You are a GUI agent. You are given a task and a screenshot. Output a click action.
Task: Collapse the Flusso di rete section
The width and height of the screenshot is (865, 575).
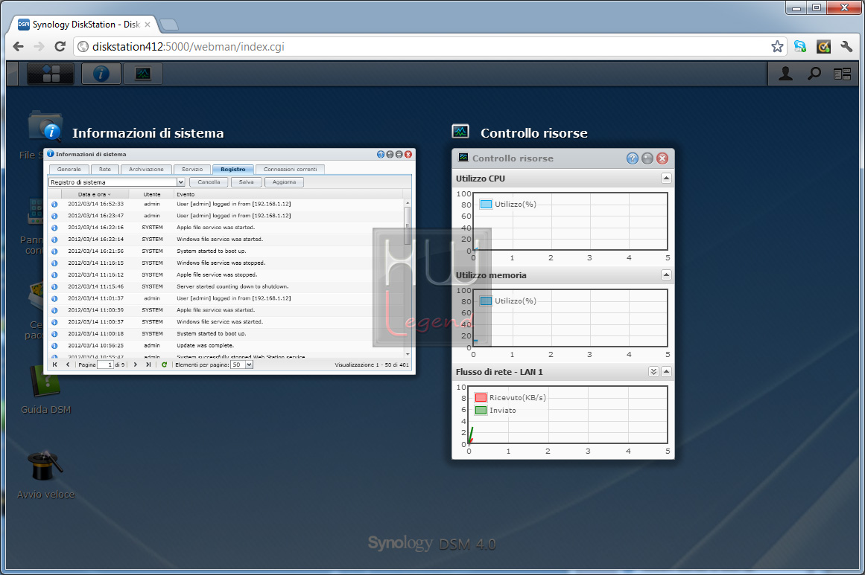[x=666, y=372]
